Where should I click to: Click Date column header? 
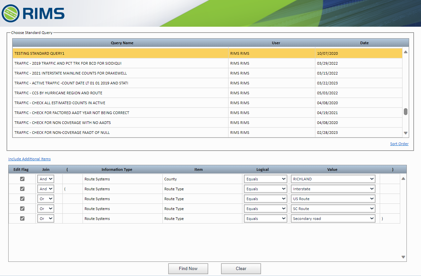365,43
